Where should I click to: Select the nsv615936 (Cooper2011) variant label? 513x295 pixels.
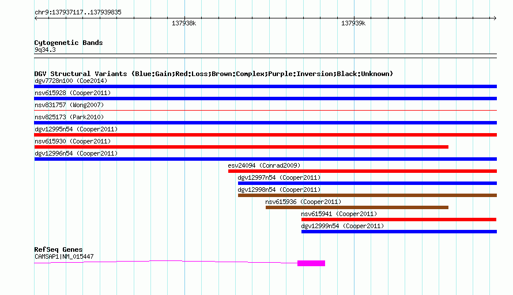coord(303,202)
